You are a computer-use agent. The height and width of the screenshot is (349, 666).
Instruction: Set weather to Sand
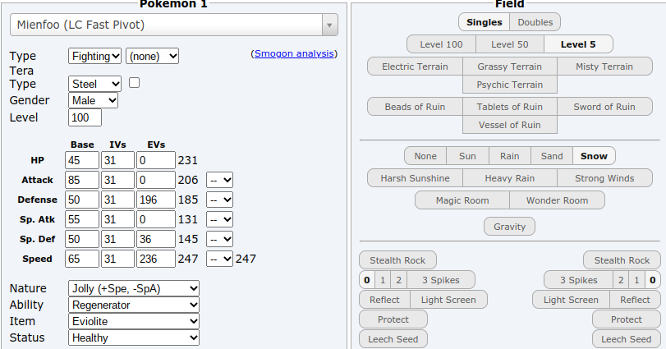552,156
